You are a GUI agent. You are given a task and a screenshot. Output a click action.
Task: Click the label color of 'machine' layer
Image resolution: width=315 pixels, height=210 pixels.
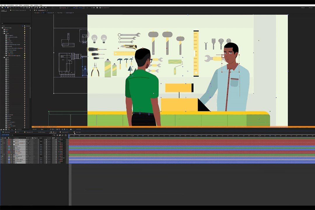pyautogui.click(x=9, y=150)
